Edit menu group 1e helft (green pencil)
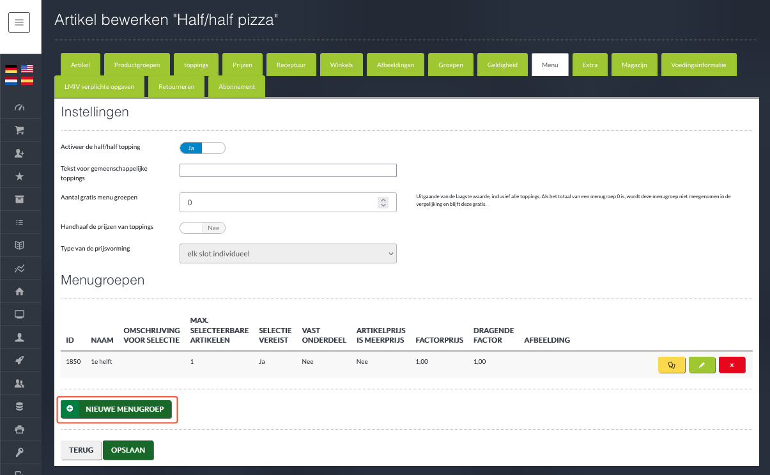The width and height of the screenshot is (770, 475). pos(702,365)
